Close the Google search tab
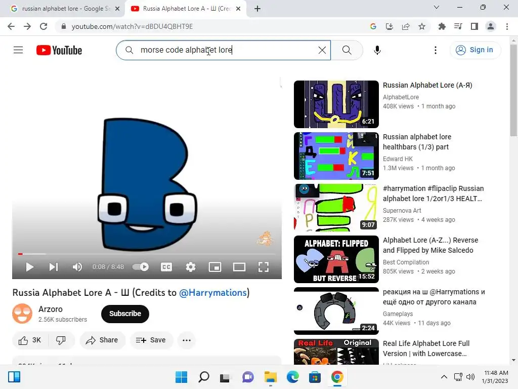Image resolution: width=518 pixels, height=389 pixels. [117, 9]
